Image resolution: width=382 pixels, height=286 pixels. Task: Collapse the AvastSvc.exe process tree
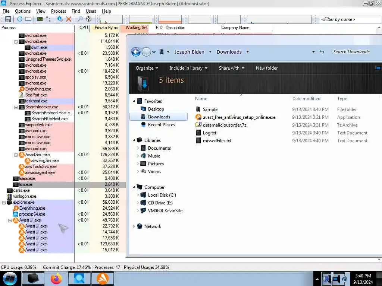pyautogui.click(x=16, y=155)
